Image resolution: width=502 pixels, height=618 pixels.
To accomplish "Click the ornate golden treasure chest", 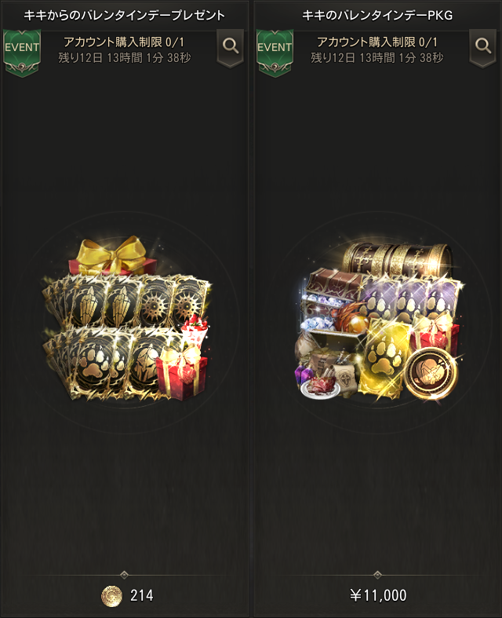I will click(397, 260).
